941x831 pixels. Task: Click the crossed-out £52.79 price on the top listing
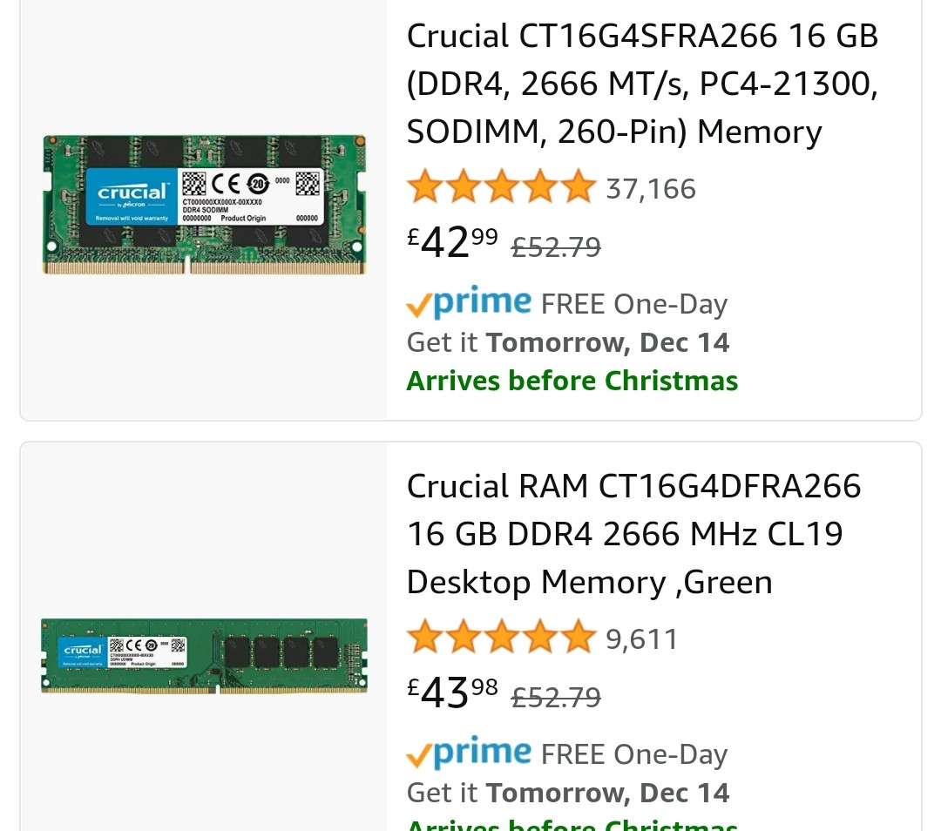point(555,247)
